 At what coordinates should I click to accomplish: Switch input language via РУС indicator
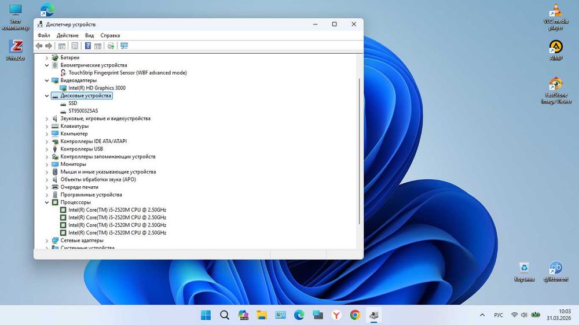tap(499, 315)
